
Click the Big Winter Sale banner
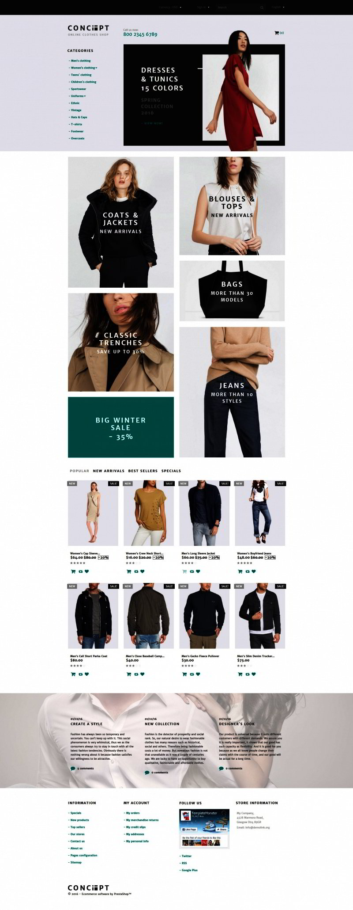[x=121, y=427]
